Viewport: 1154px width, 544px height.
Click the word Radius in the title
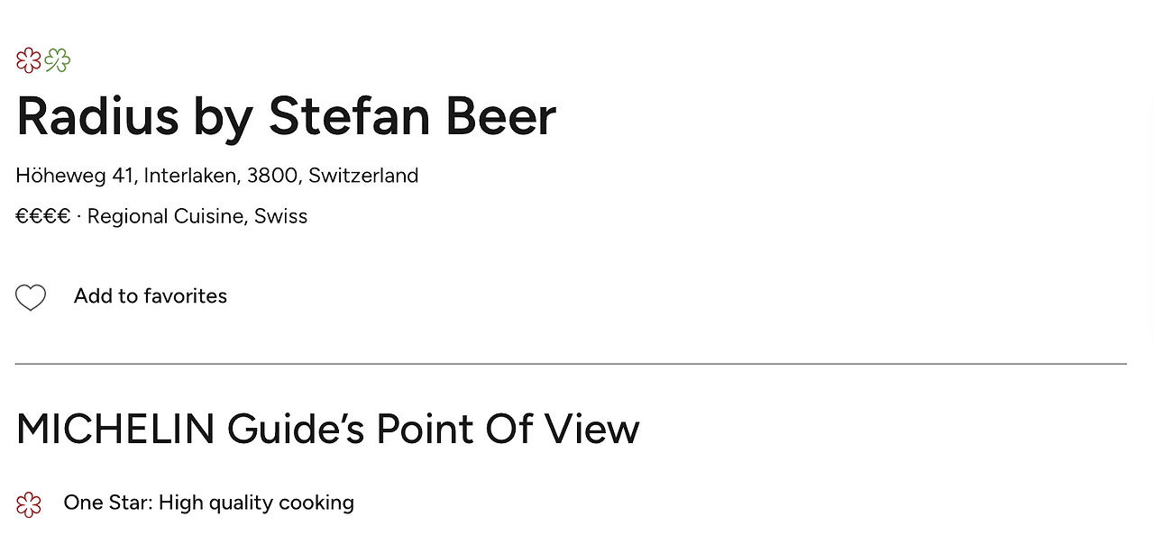97,116
